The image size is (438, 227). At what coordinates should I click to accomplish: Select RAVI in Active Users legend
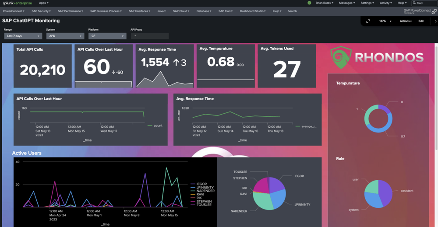point(198,194)
